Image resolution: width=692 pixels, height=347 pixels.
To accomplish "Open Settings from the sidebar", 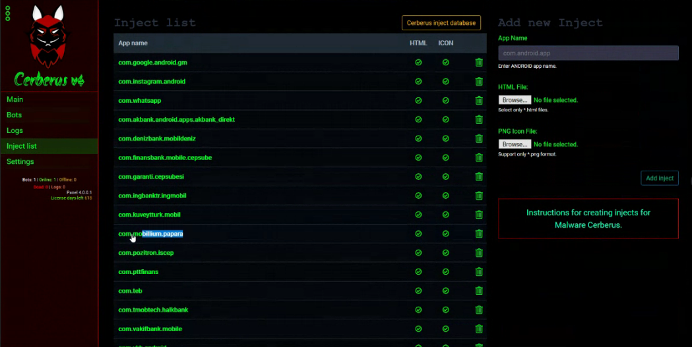I will [20, 162].
